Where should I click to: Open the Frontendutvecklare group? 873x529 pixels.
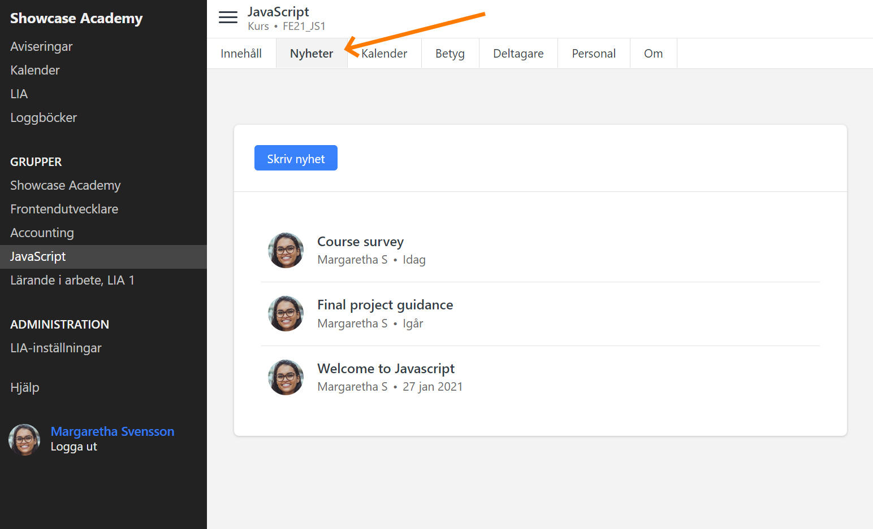[x=64, y=209]
